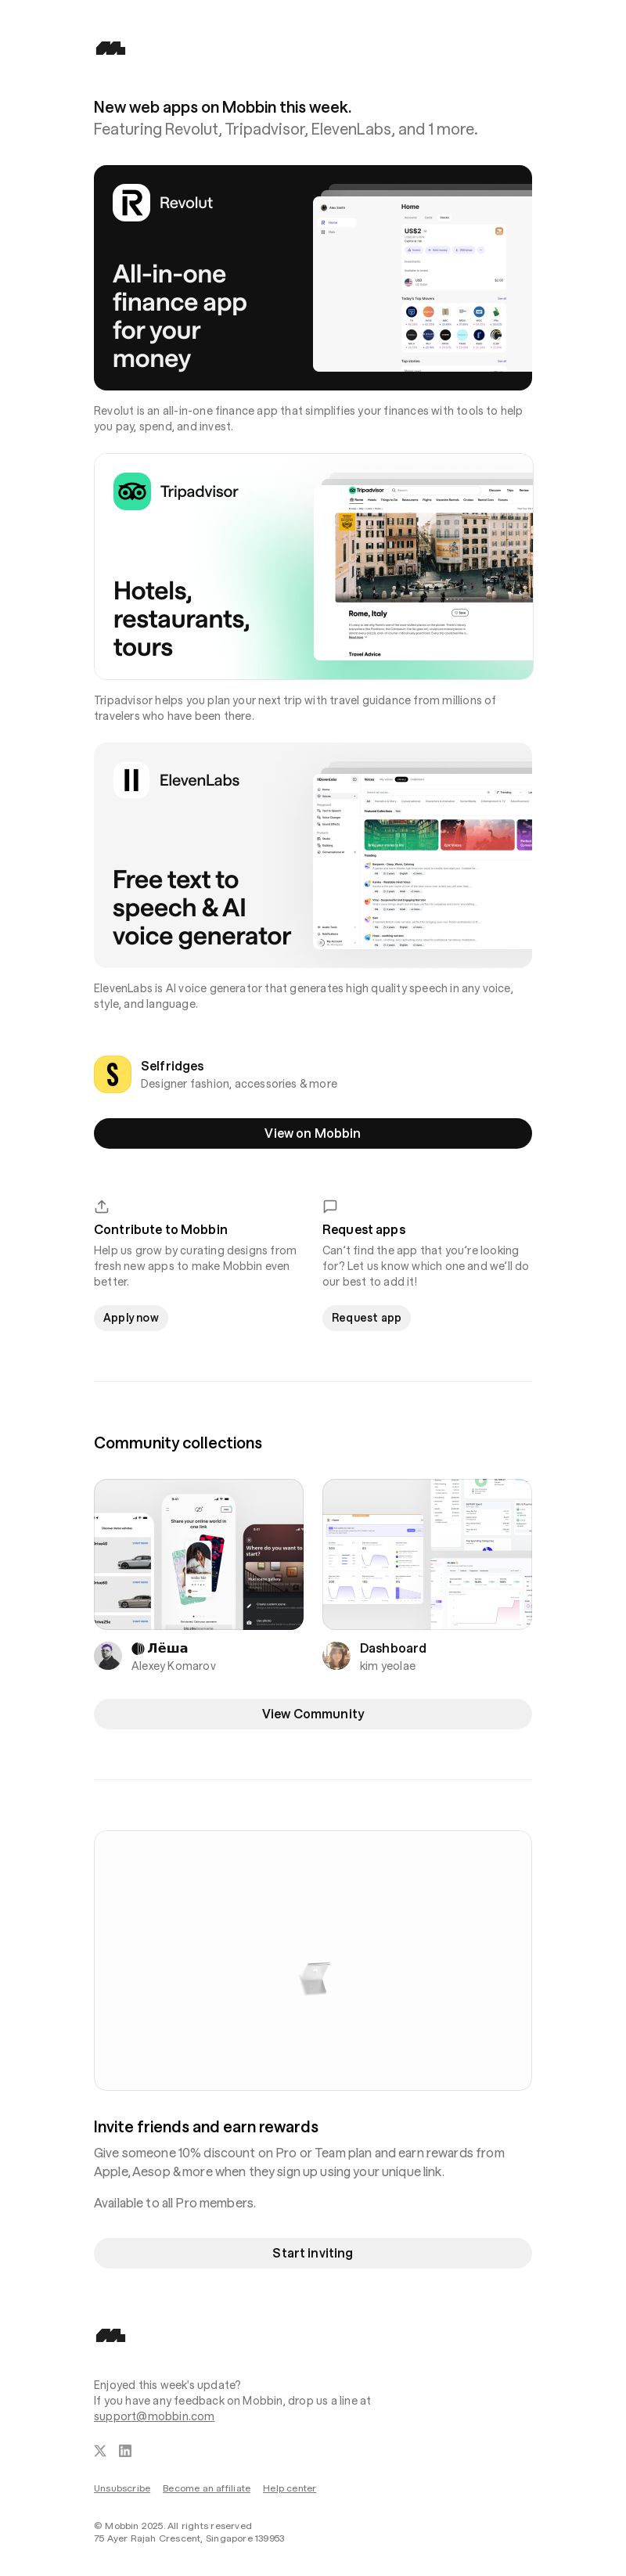Open the Selfridges yellow S icon
Image resolution: width=626 pixels, height=2576 pixels.
pyautogui.click(x=112, y=1074)
